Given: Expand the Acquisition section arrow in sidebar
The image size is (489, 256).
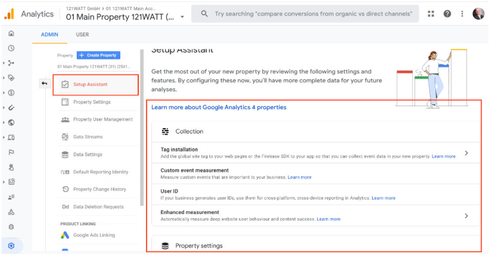Looking at the screenshot, I should click(4, 63).
